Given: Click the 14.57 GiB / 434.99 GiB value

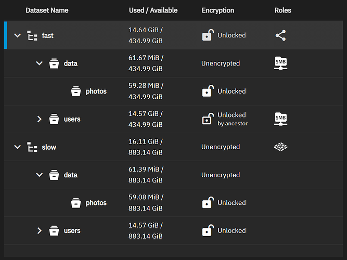Looking at the screenshot, I should click(x=146, y=119).
